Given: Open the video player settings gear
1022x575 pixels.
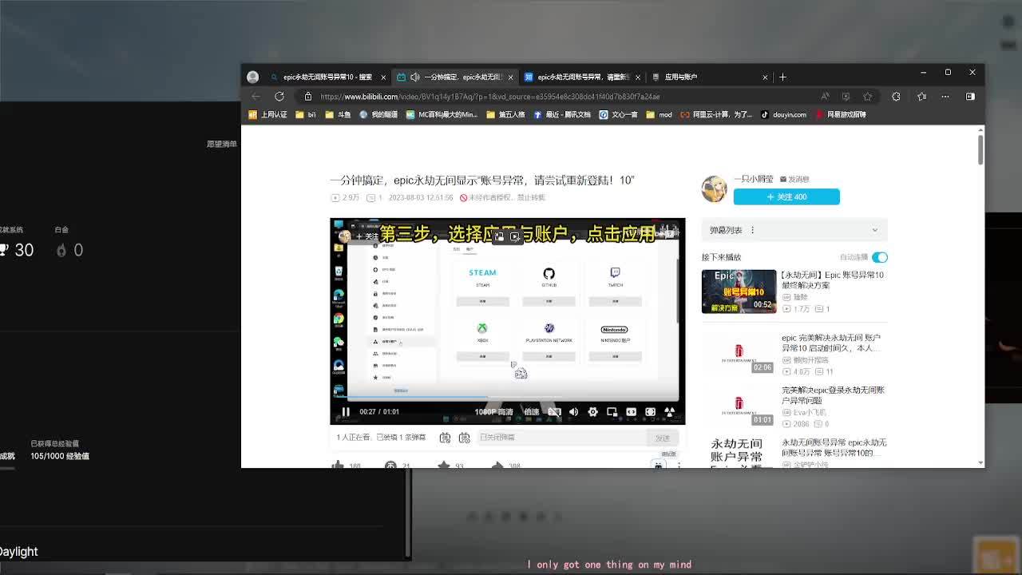Looking at the screenshot, I should point(592,412).
